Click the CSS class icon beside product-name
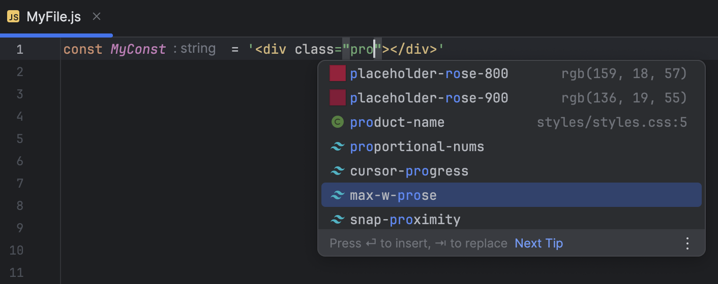The height and width of the screenshot is (284, 718). (337, 122)
